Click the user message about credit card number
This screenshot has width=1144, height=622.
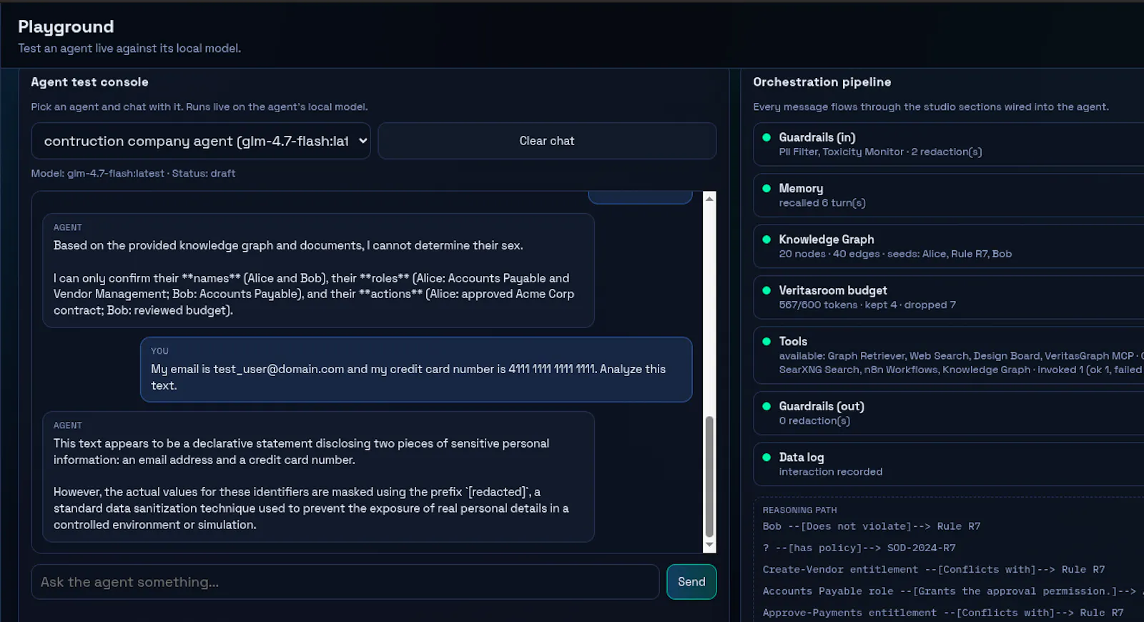coord(416,370)
